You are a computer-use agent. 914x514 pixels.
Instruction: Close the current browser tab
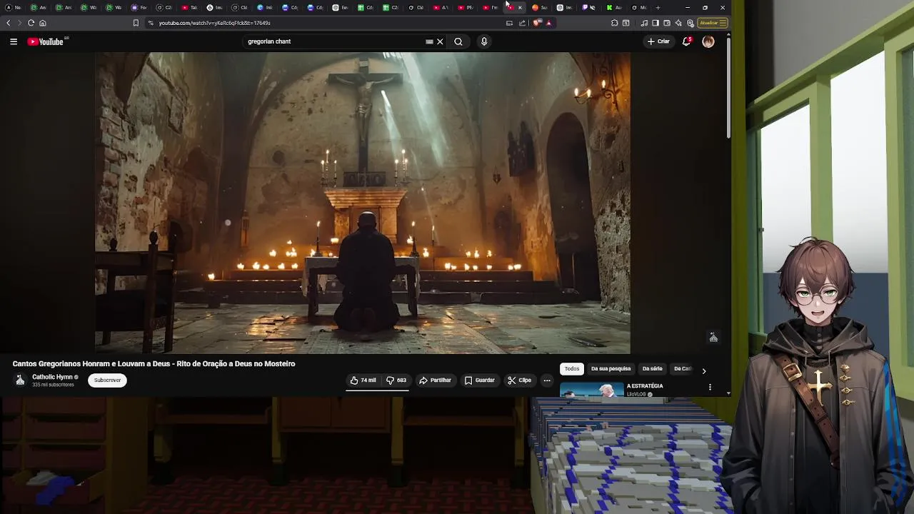[x=520, y=7]
